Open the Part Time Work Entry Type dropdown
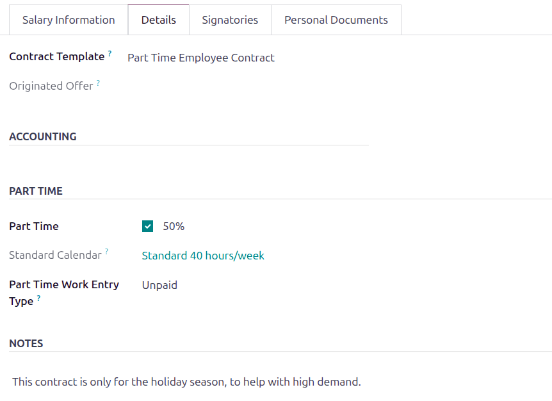Screen dimensions: 552x401 pos(159,284)
